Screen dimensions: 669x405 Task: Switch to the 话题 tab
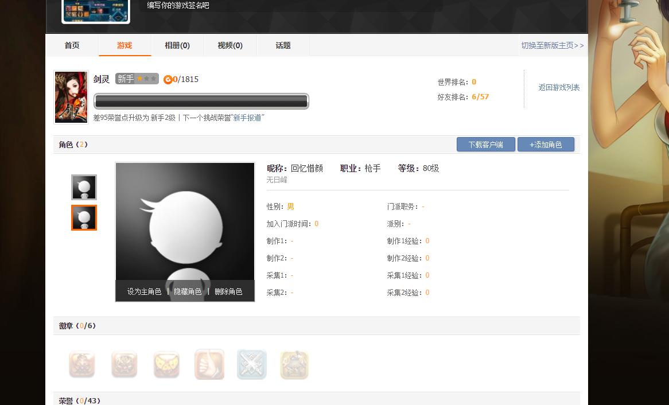pyautogui.click(x=283, y=45)
